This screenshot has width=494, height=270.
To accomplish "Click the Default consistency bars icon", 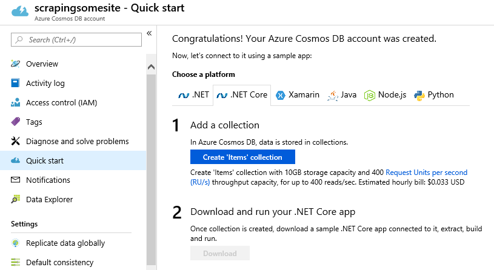I will click(x=15, y=262).
